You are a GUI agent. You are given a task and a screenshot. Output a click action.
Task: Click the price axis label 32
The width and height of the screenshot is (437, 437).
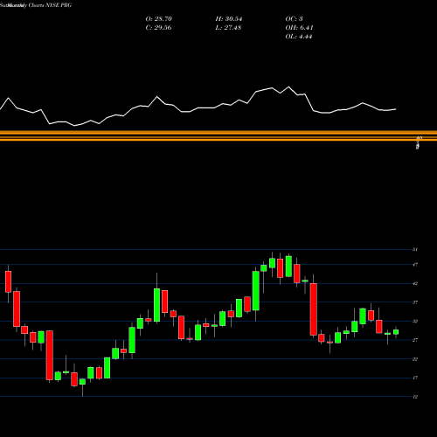tap(415, 322)
